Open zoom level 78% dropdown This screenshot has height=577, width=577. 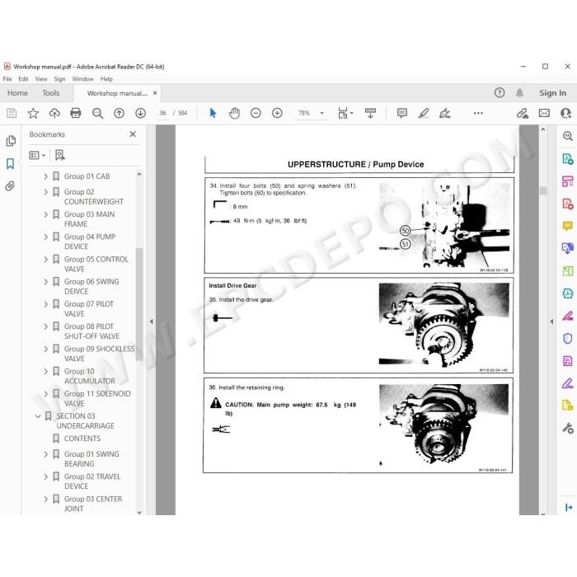(x=322, y=113)
